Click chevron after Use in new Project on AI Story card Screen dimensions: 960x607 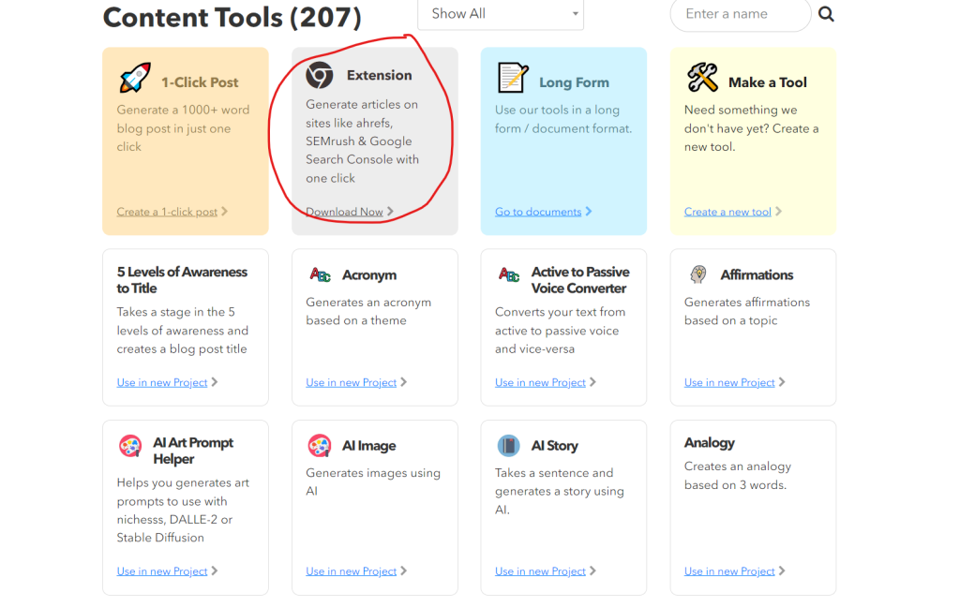tap(592, 570)
